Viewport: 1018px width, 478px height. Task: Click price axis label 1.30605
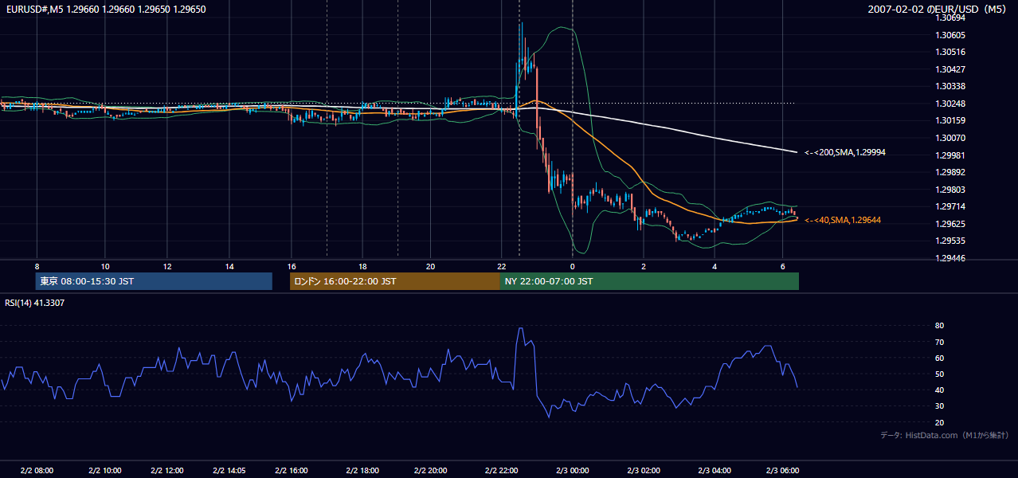pyautogui.click(x=952, y=35)
